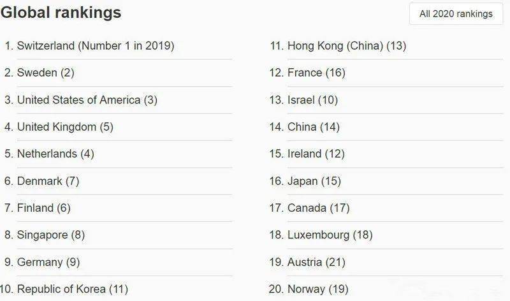510x301 pixels.
Task: Open the Sweden ranking entry
Action: (x=45, y=73)
